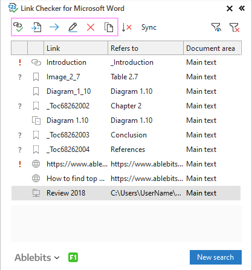Click the Copy link pages icon
This screenshot has height=270, width=252.
[109, 27]
